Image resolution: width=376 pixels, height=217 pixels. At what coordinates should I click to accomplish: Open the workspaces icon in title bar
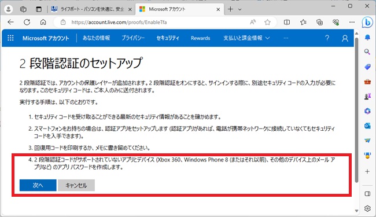pyautogui.click(x=23, y=9)
